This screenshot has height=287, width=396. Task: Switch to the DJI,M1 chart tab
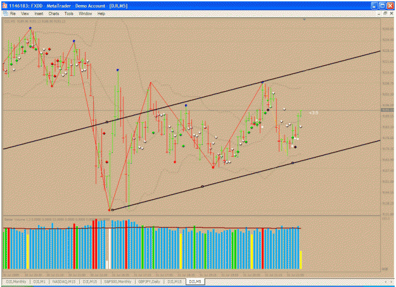click(x=39, y=281)
